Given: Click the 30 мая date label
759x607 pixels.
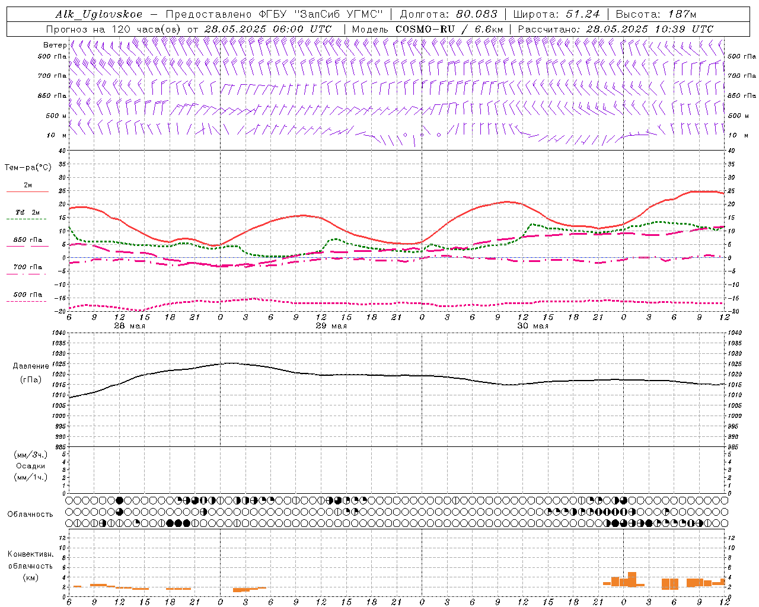Looking at the screenshot, I should click(532, 326).
